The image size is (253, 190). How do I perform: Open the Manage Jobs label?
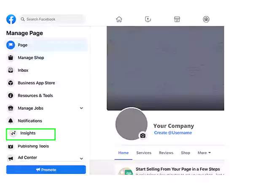30,108
